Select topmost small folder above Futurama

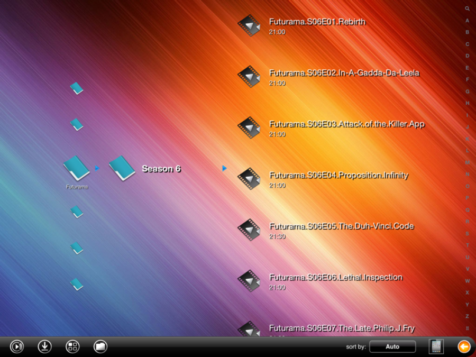(77, 88)
